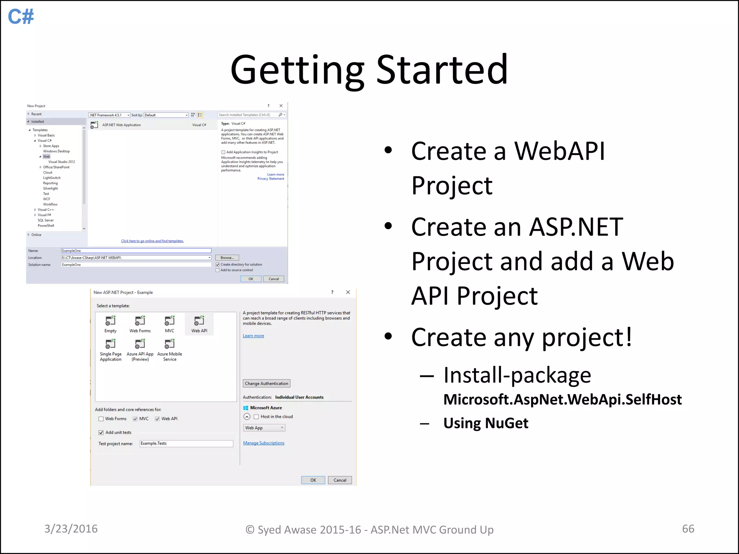Select Visual Studio 2012 tree item
This screenshot has width=739, height=554.
(62, 162)
